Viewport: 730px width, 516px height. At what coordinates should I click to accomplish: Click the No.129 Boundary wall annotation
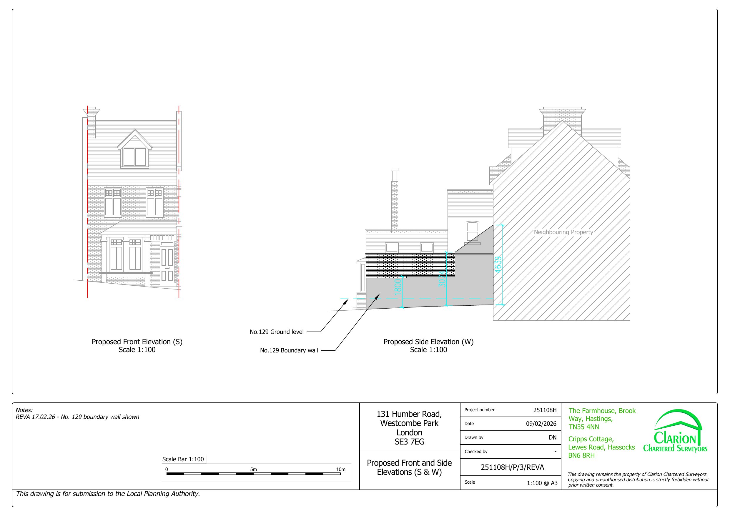(x=289, y=350)
